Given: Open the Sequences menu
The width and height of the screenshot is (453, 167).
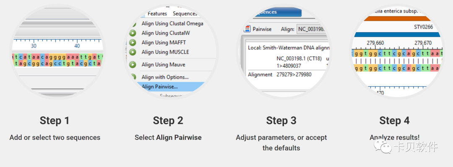Looking at the screenshot, I should [185, 13].
